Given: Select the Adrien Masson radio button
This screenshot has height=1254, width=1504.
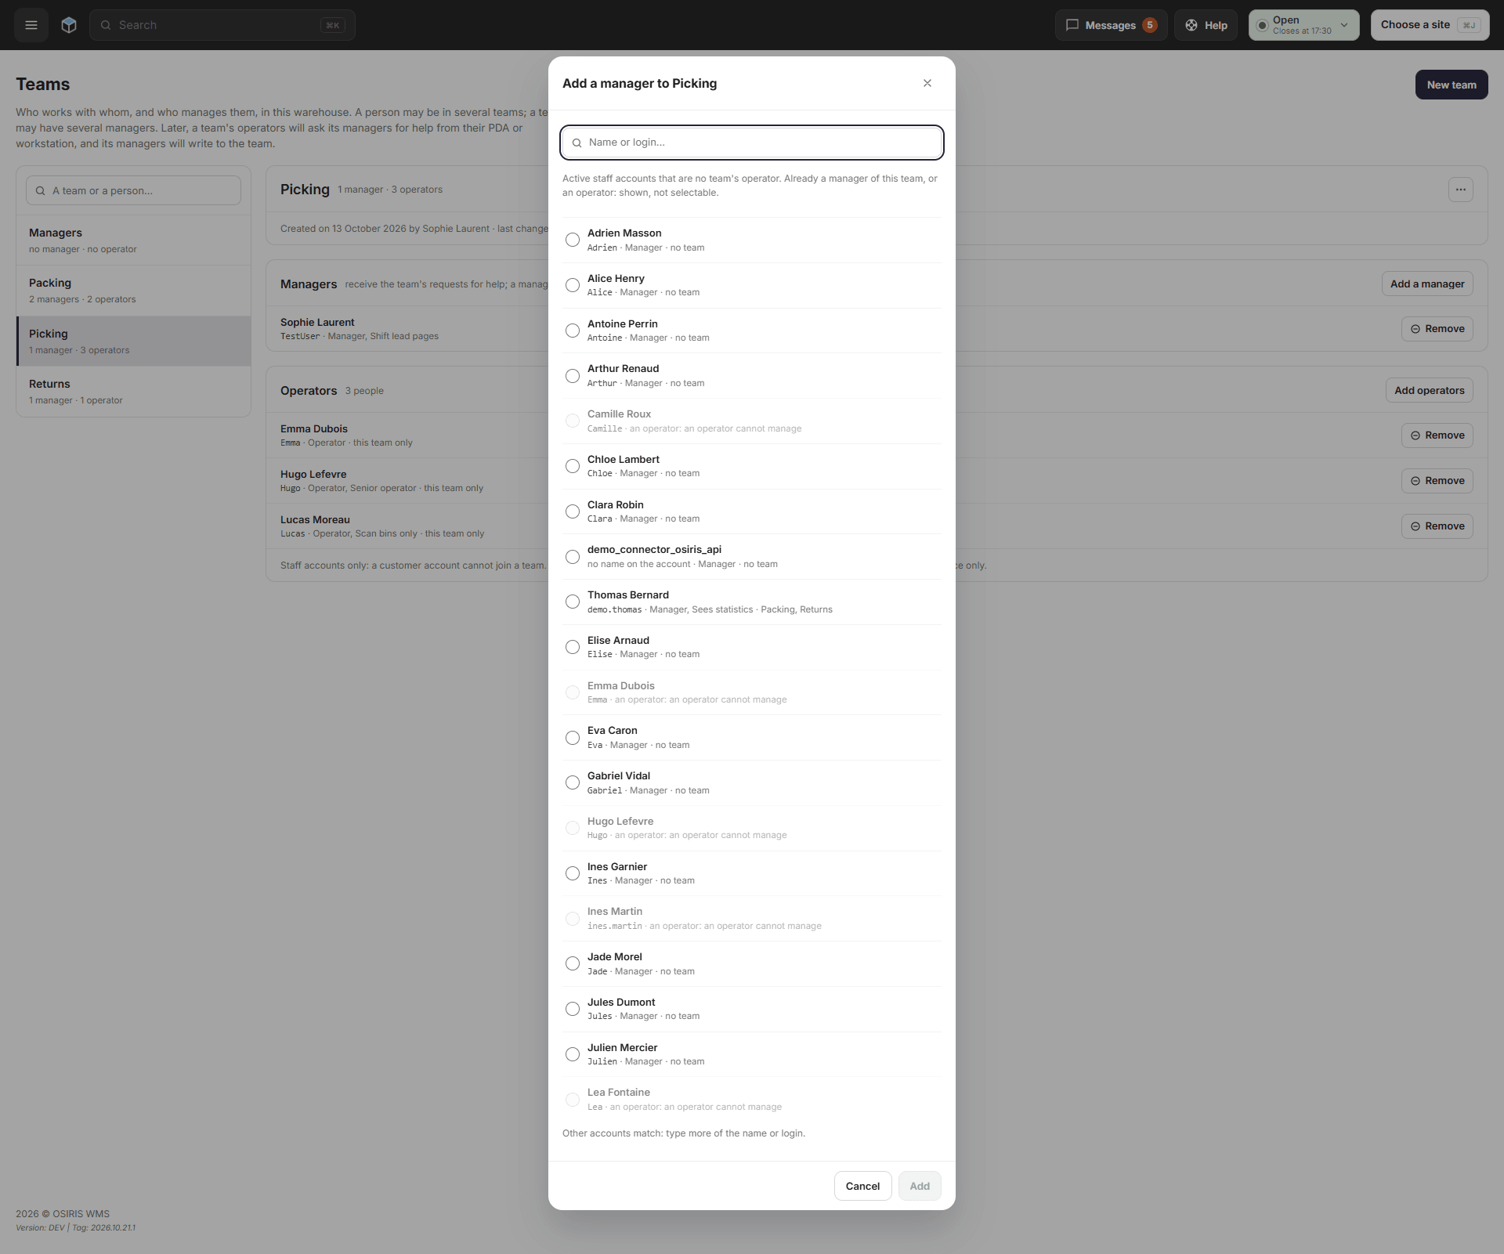Looking at the screenshot, I should click(x=573, y=240).
